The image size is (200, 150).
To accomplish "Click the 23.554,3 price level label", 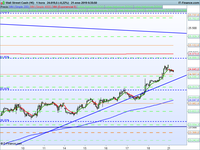I will [x=193, y=125].
